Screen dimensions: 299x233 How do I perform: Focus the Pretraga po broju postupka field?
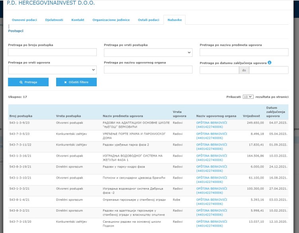52,52
